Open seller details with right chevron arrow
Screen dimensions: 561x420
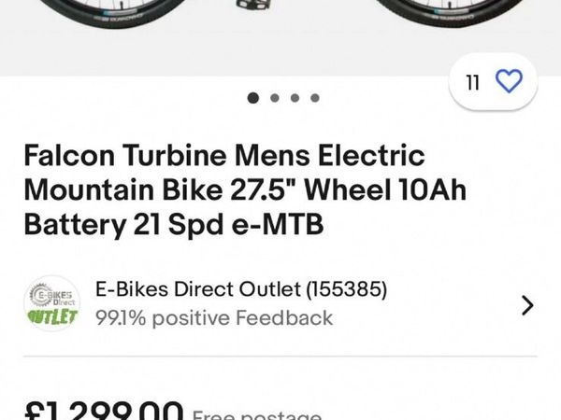pos(527,304)
